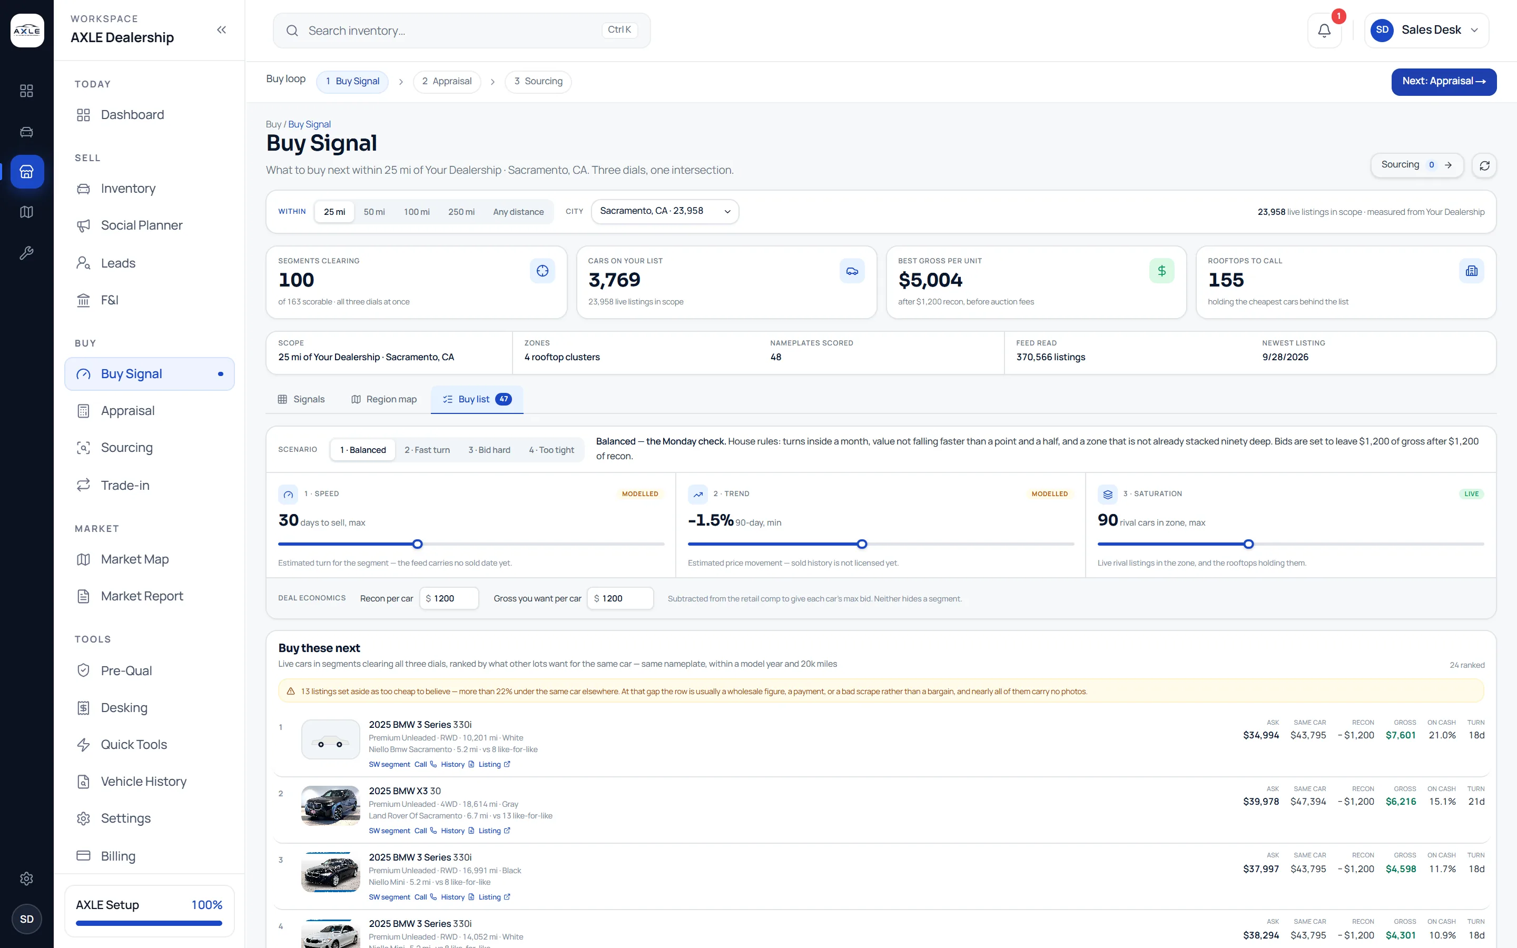Click Next: Appraisal button
Screen dimensions: 1517x948
[1444, 82]
